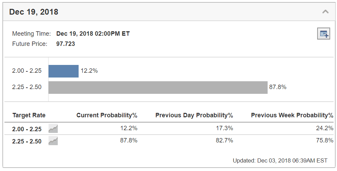
Task: Open chart icon for 2.00 - 2.25 rate
Action: 53,129
